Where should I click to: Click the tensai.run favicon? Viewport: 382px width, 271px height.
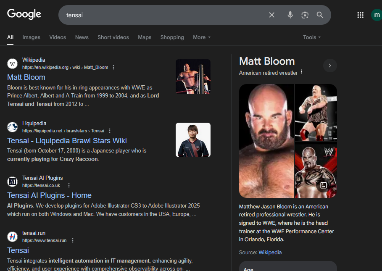pyautogui.click(x=12, y=237)
